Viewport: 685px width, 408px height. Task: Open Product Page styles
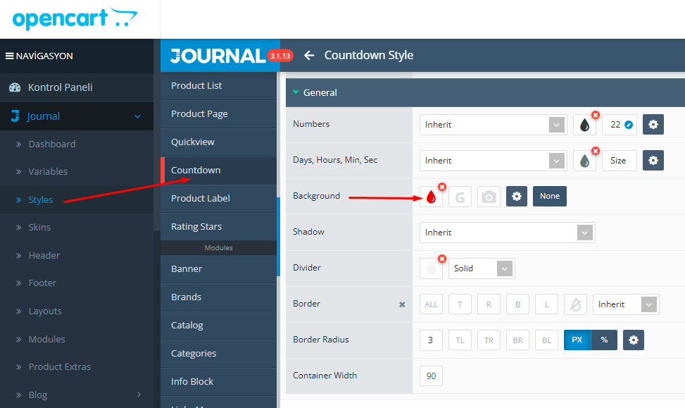tap(218, 113)
